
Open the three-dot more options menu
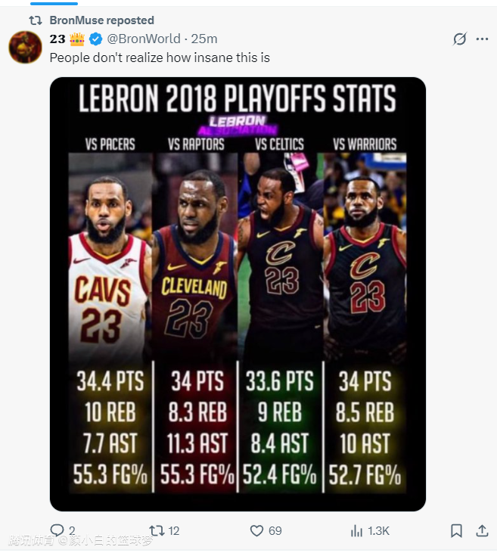482,39
